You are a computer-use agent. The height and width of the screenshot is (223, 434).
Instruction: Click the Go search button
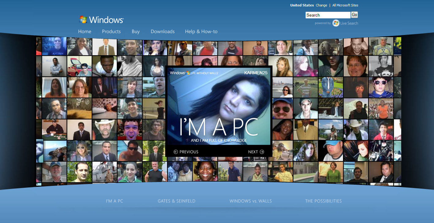354,15
